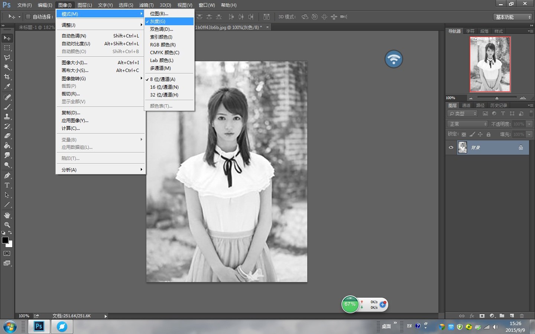535x334 pixels.
Task: Select the Crop tool
Action: point(7,77)
